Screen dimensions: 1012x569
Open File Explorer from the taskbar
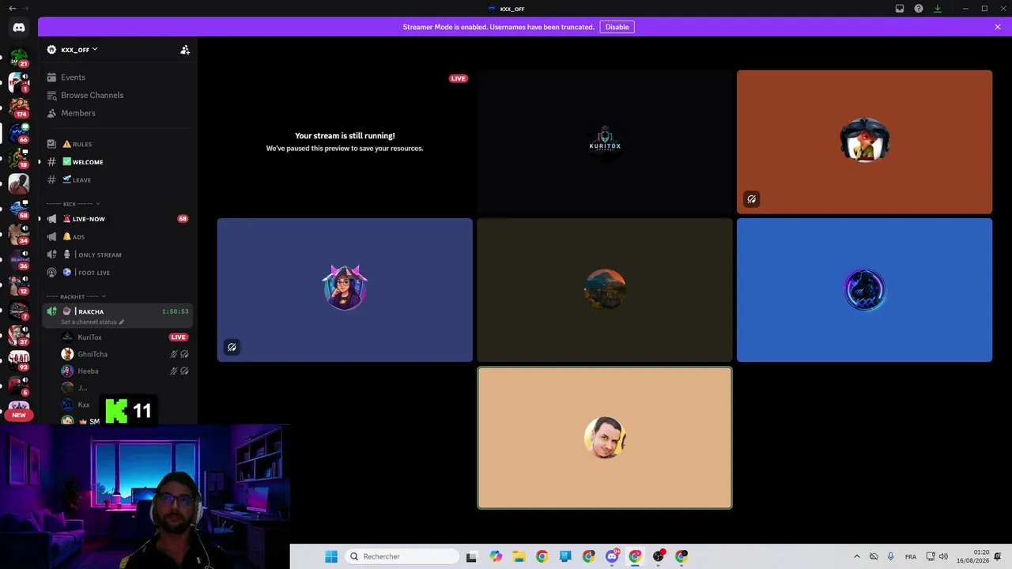(519, 556)
